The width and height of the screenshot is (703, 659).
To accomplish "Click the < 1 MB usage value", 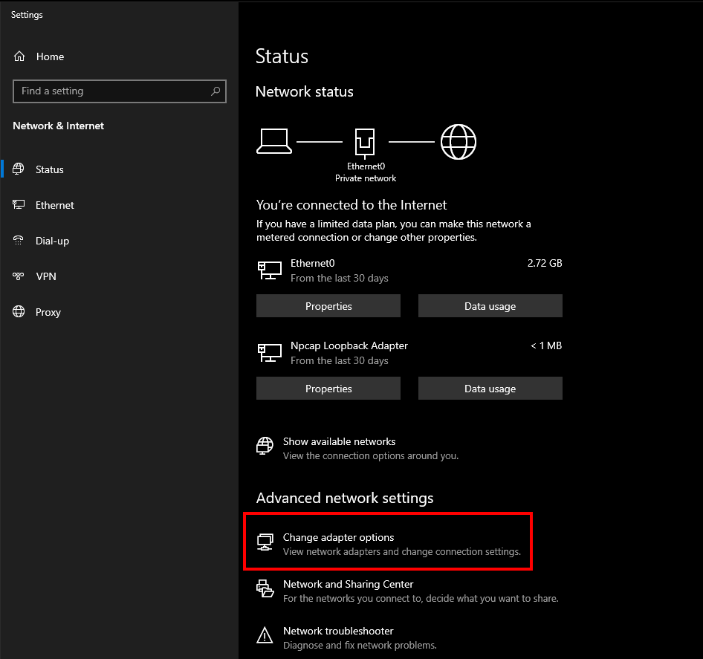I will [546, 345].
